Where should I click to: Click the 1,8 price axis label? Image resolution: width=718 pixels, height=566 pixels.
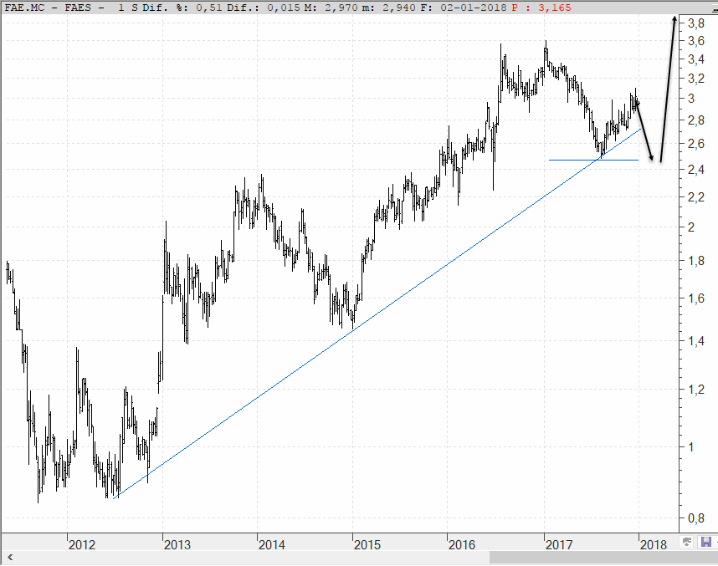click(696, 262)
